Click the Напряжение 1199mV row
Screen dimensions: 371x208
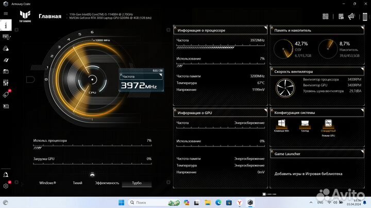tap(221, 89)
